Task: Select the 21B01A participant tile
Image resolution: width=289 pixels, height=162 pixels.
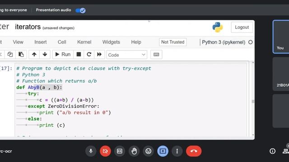Action: pyautogui.click(x=281, y=74)
